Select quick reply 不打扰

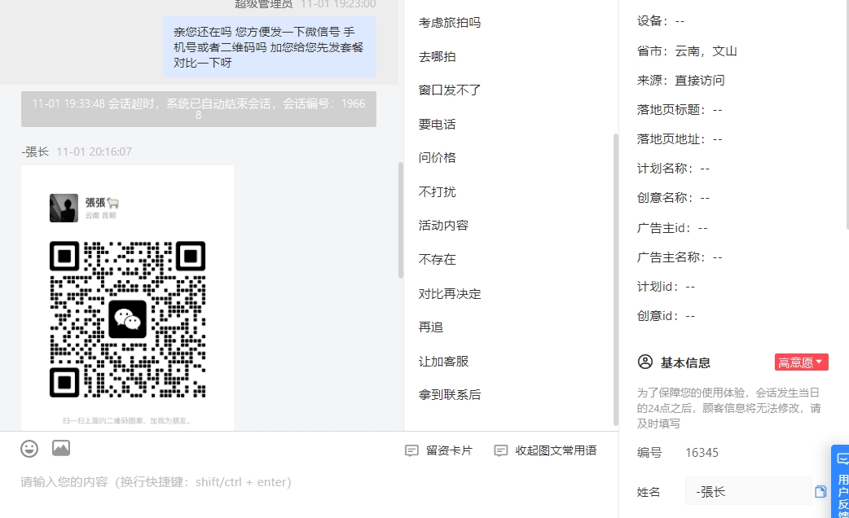click(437, 192)
